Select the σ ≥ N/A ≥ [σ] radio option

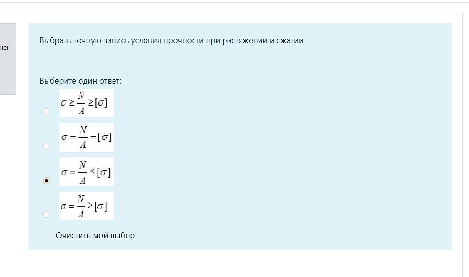(x=46, y=112)
